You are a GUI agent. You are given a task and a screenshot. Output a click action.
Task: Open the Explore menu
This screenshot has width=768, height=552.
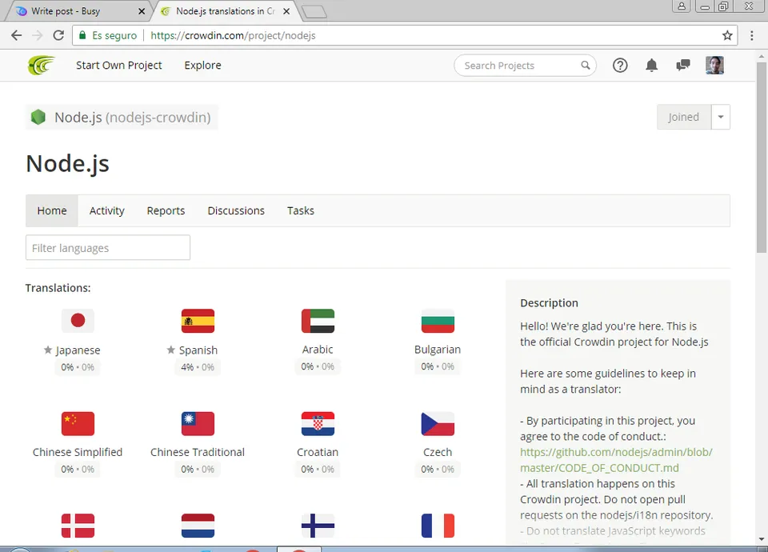202,65
